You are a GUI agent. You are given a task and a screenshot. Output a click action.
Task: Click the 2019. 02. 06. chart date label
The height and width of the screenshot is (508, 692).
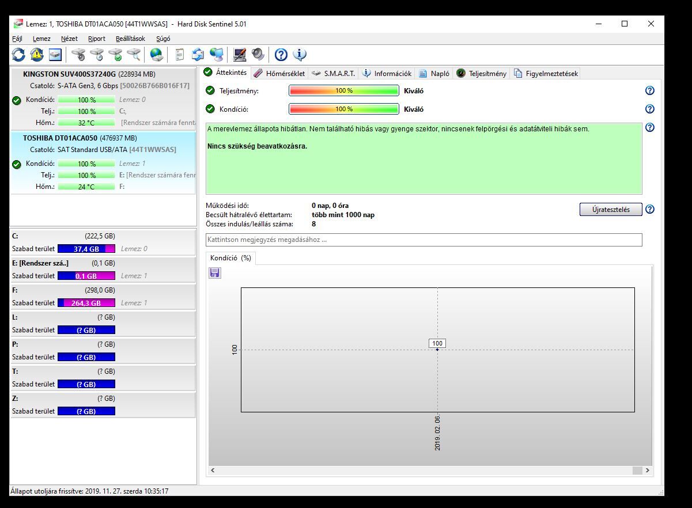[x=437, y=433]
